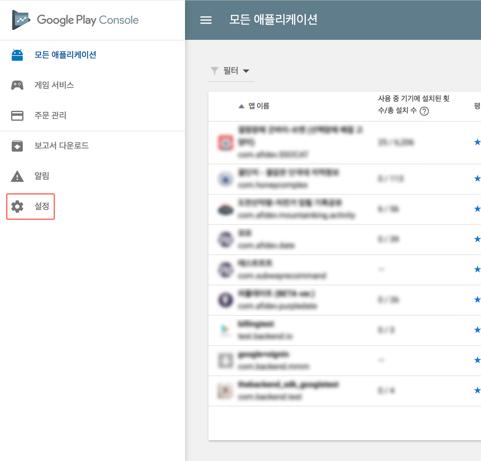Click the dark mountain-shaped app icon

(x=226, y=210)
